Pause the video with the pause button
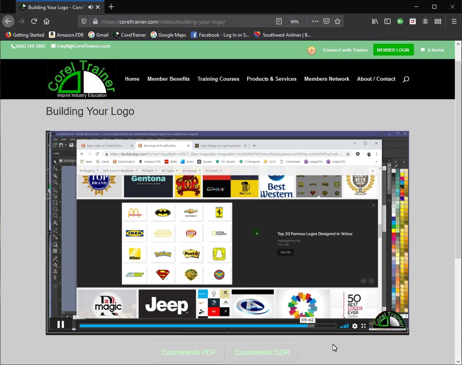 (x=61, y=324)
